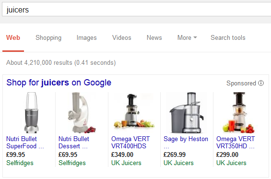Open the Shop for juicers on Google link

pyautogui.click(x=59, y=83)
